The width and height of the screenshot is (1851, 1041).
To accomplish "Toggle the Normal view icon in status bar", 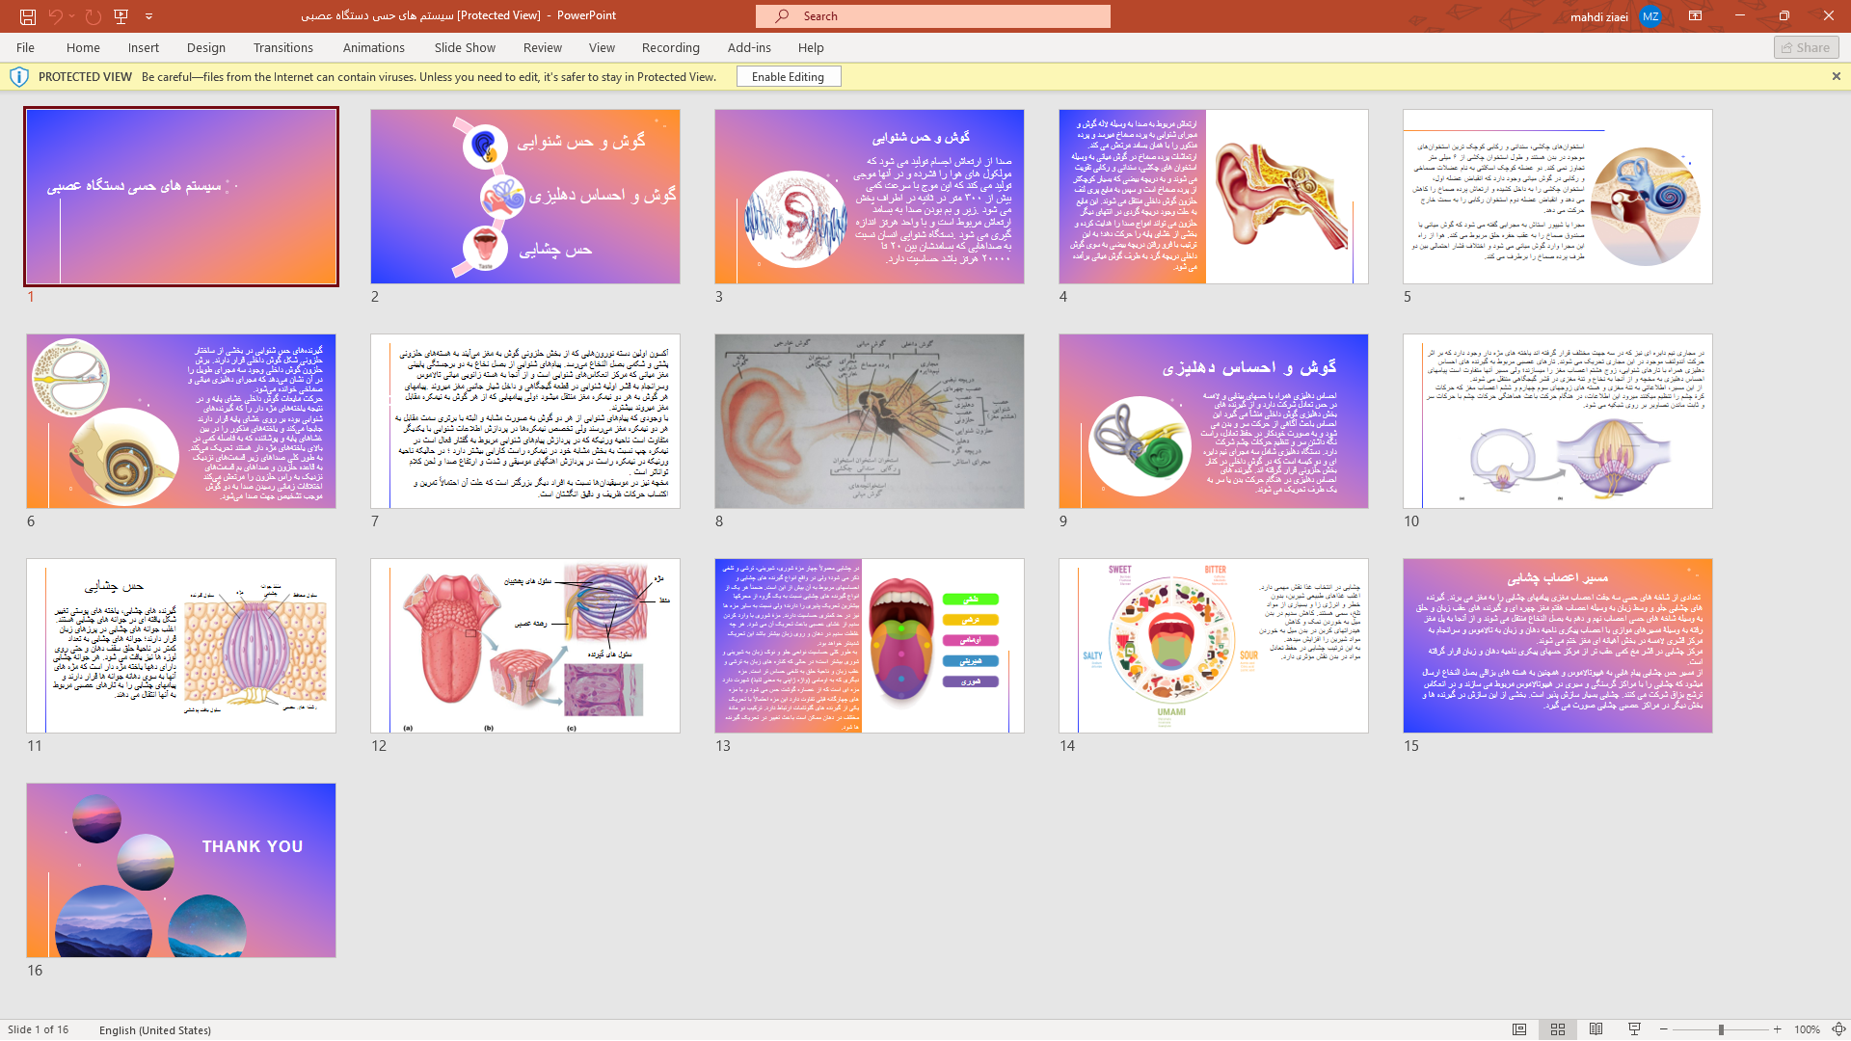I will pyautogui.click(x=1518, y=1029).
